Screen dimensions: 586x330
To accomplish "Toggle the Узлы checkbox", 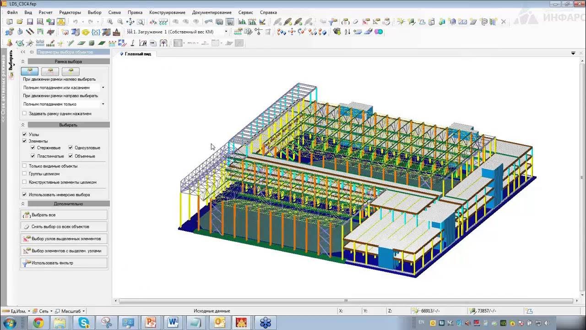I will (x=25, y=134).
